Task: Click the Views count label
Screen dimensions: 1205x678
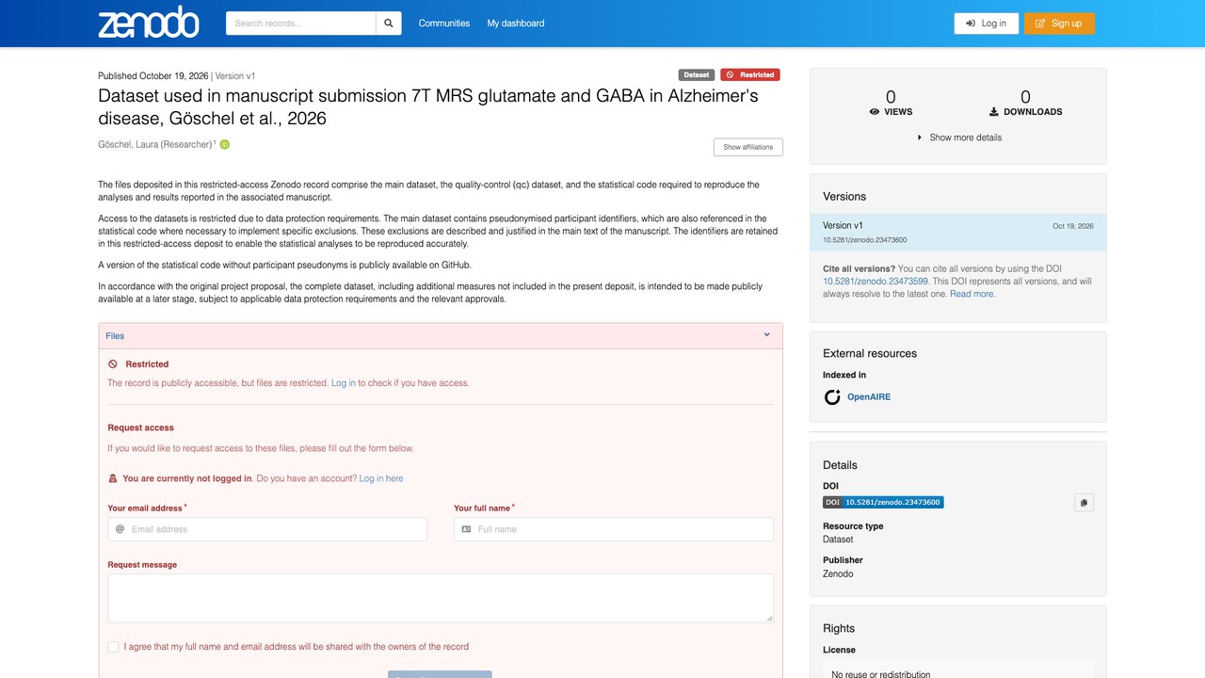Action: pyautogui.click(x=891, y=111)
